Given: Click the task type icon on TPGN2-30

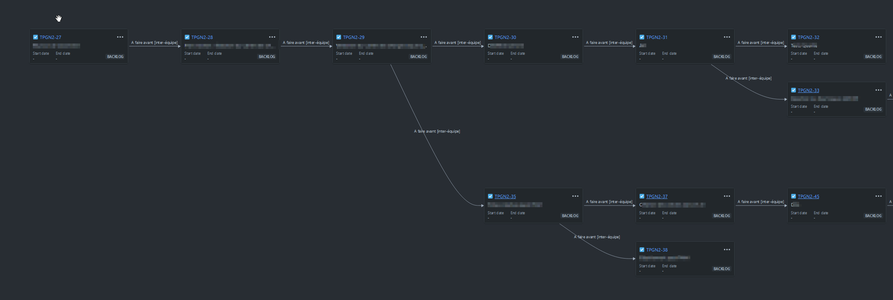Looking at the screenshot, I should 490,37.
